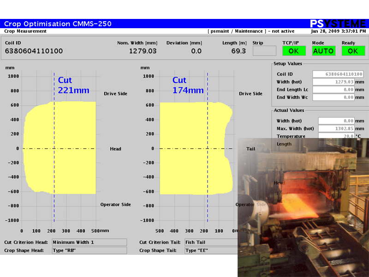
Task: Click the TCP/IP OK status indicator
Action: (x=294, y=51)
